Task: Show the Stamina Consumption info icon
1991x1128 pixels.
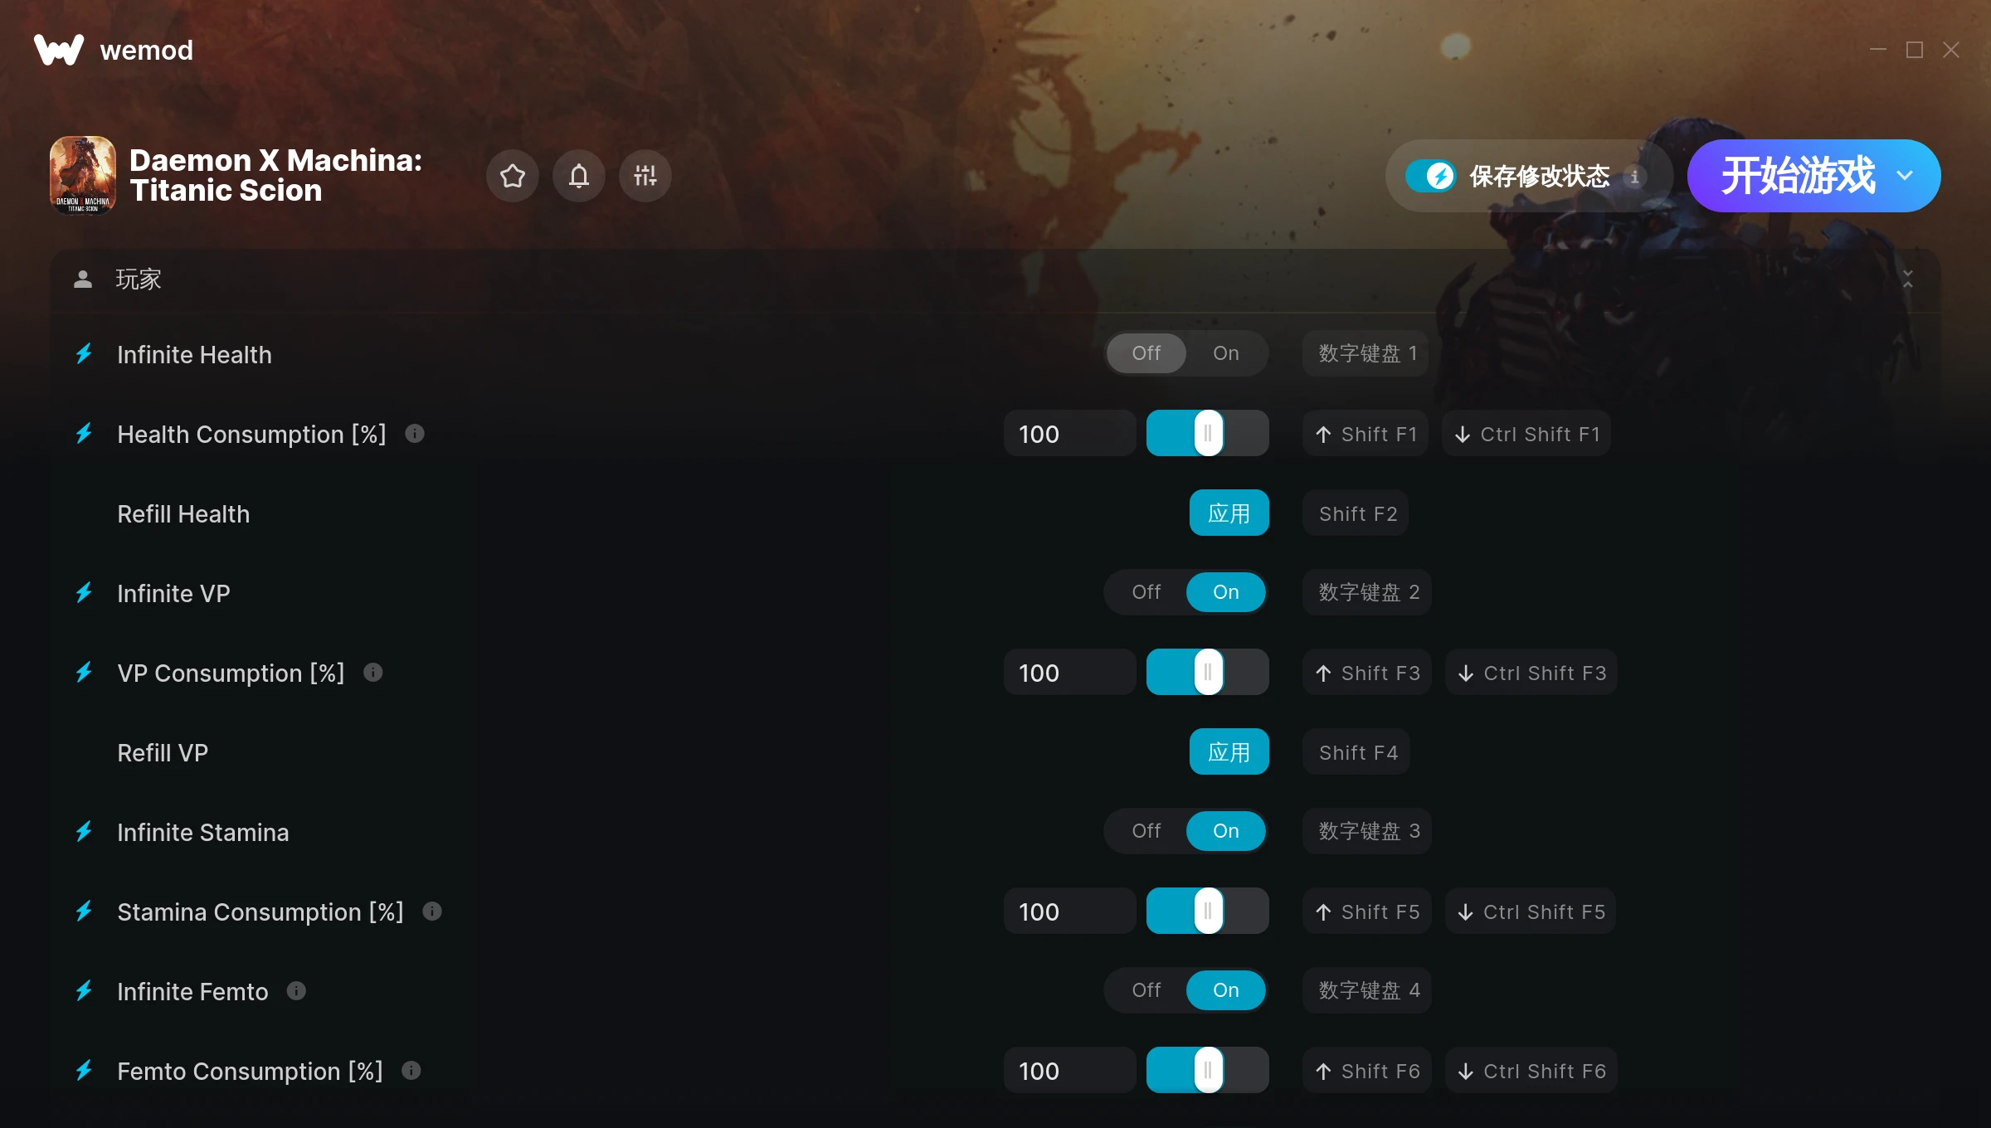Action: coord(432,911)
